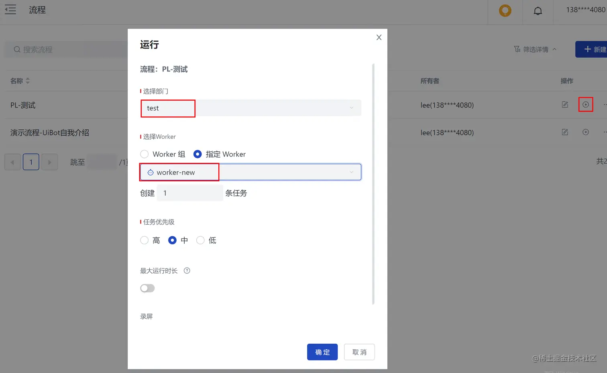
Task: Click the edit icon for PL-测试 row
Action: [x=565, y=105]
